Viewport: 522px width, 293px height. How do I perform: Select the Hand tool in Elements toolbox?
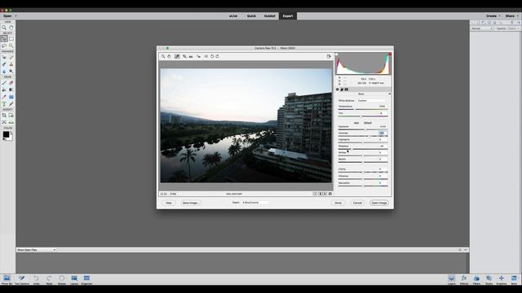pyautogui.click(x=11, y=28)
